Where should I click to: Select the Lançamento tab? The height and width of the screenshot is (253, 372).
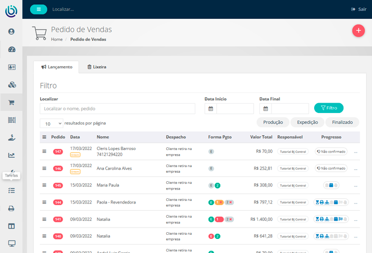click(56, 67)
